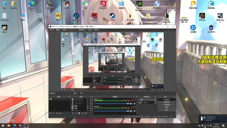
Task: Open the 滤镜 filters button above docks
Action: pos(83,93)
